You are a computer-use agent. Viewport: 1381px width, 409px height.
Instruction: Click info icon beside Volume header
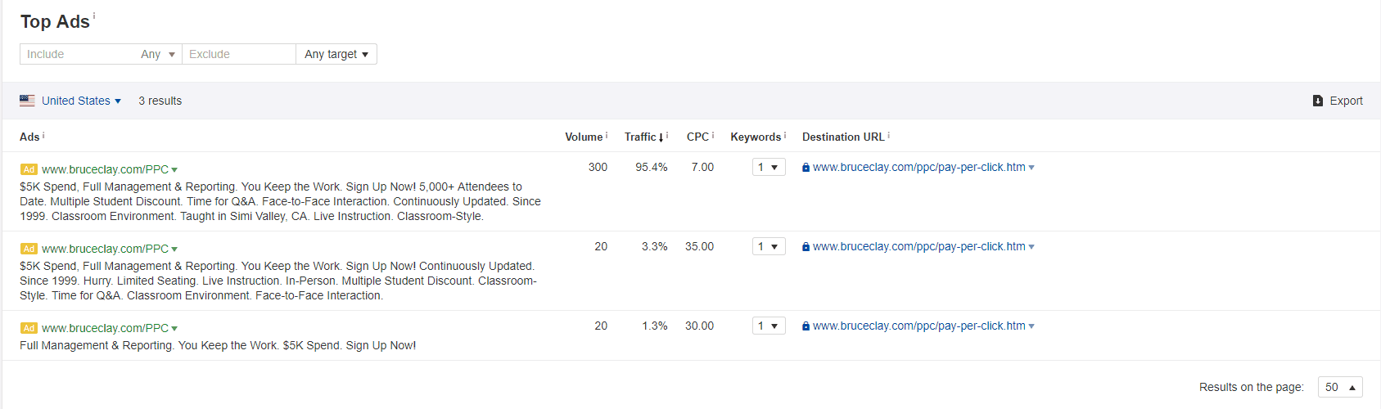point(607,135)
